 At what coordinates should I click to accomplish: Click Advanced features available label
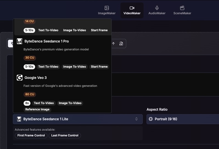click(x=35, y=130)
